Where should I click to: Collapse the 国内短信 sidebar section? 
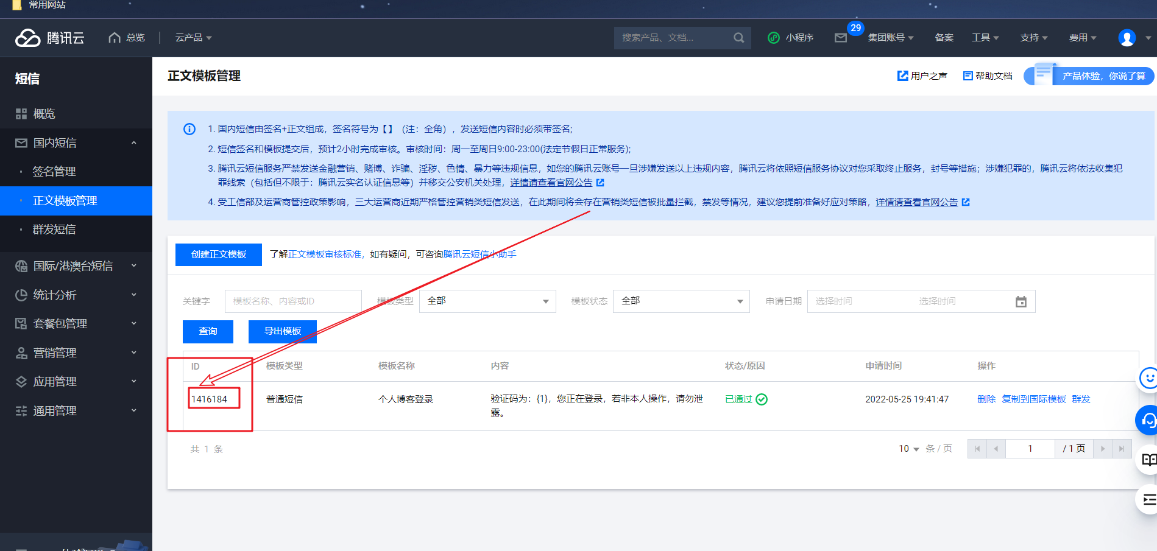(76, 143)
